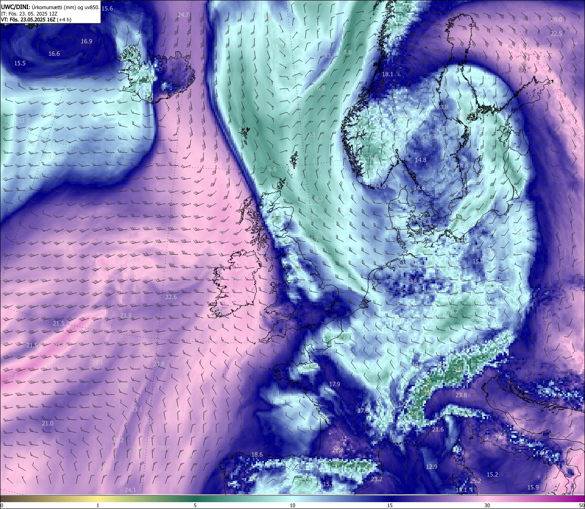Click the map value 6.9

tap(321, 88)
